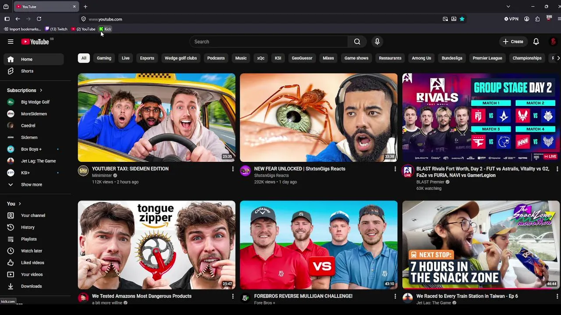Image resolution: width=561 pixels, height=315 pixels.
Task: Reload the page in the browser
Action: [x=39, y=19]
